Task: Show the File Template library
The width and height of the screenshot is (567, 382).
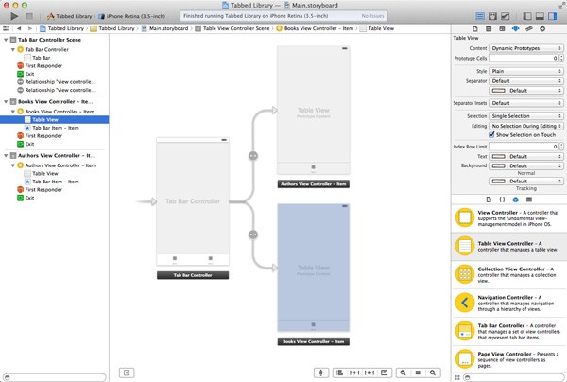Action: pyautogui.click(x=489, y=200)
